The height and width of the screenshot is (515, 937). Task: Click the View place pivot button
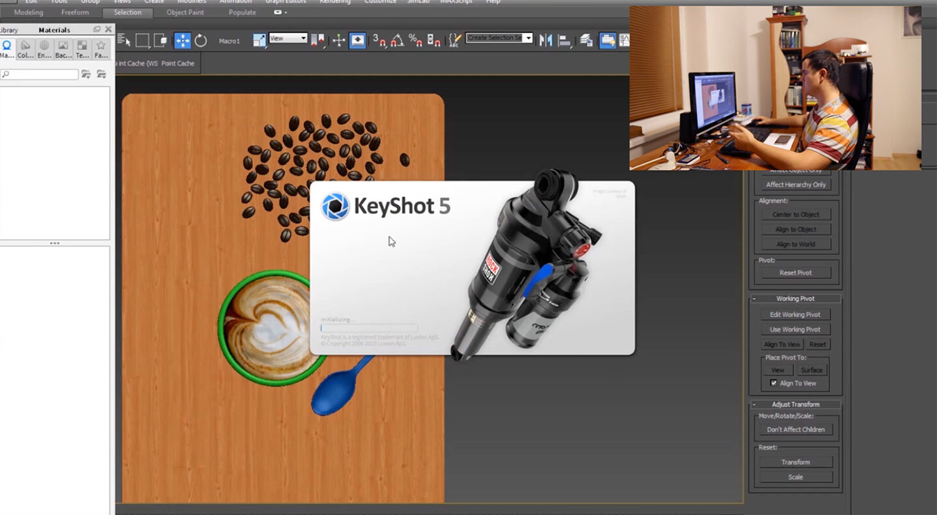click(778, 370)
